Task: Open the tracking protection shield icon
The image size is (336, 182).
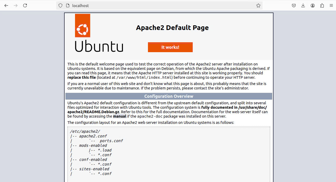Action: tap(60, 5)
